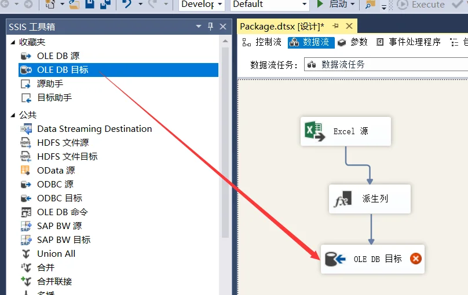Click the HDFS 文件源 icon
Image resolution: width=468 pixels, height=295 pixels.
(25, 143)
